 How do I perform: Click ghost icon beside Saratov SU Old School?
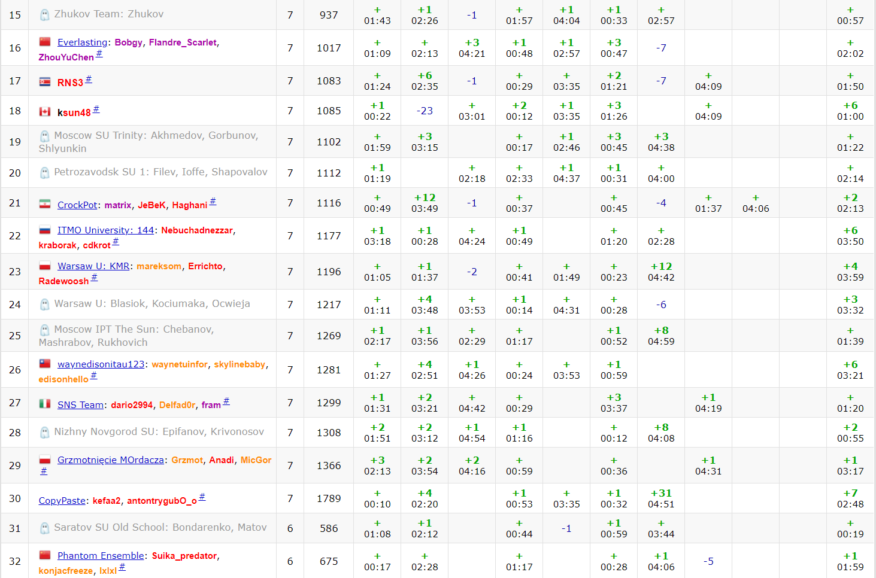45,528
